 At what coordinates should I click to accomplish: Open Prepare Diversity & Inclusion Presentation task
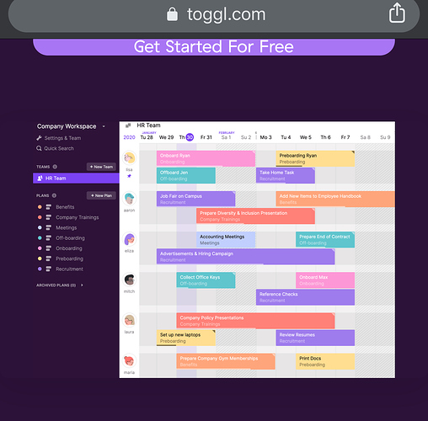(x=255, y=216)
